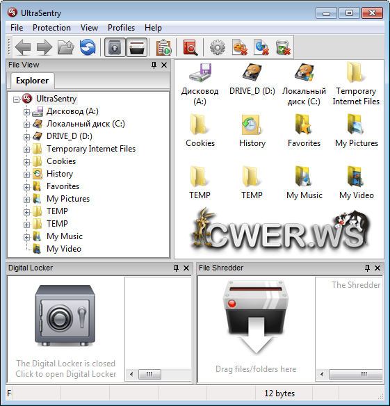This screenshot has width=390, height=406.
Task: Click the Digital Locker list scrollbar thumb
Action: (x=149, y=374)
